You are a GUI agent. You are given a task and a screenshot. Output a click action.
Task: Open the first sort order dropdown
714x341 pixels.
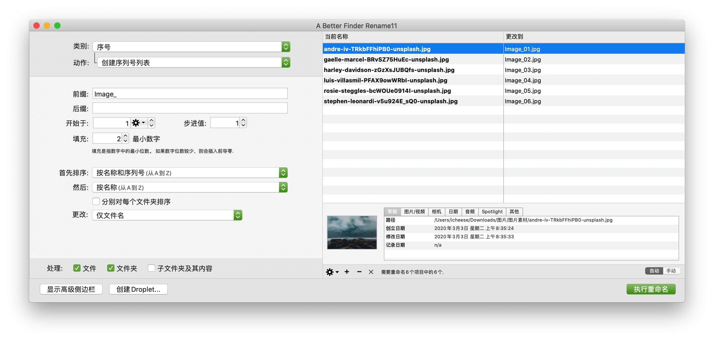[190, 173]
